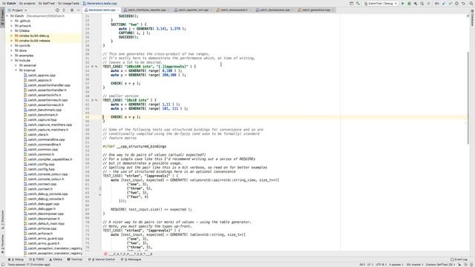Open Show History clock icon
Screen dimensions: 475x267
456,3
